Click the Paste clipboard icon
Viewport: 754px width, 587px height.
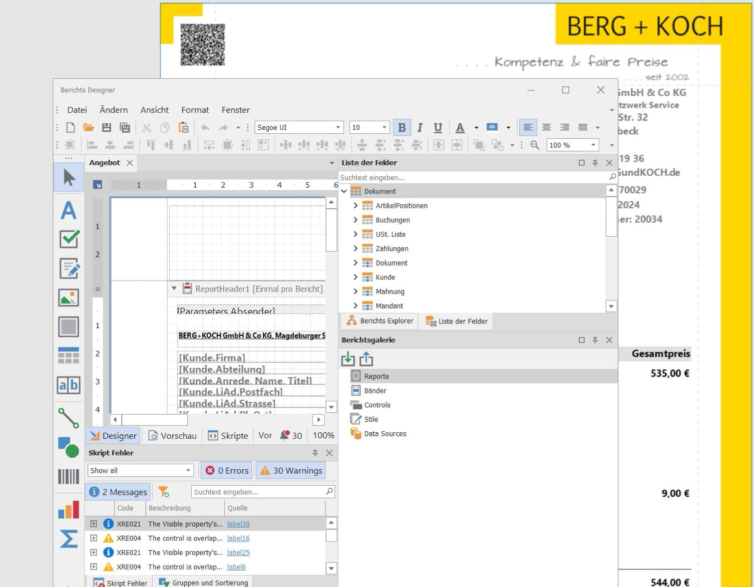pos(184,127)
